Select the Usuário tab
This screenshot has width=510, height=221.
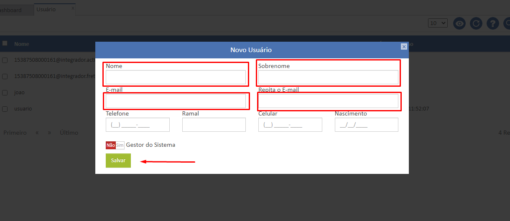pyautogui.click(x=46, y=10)
